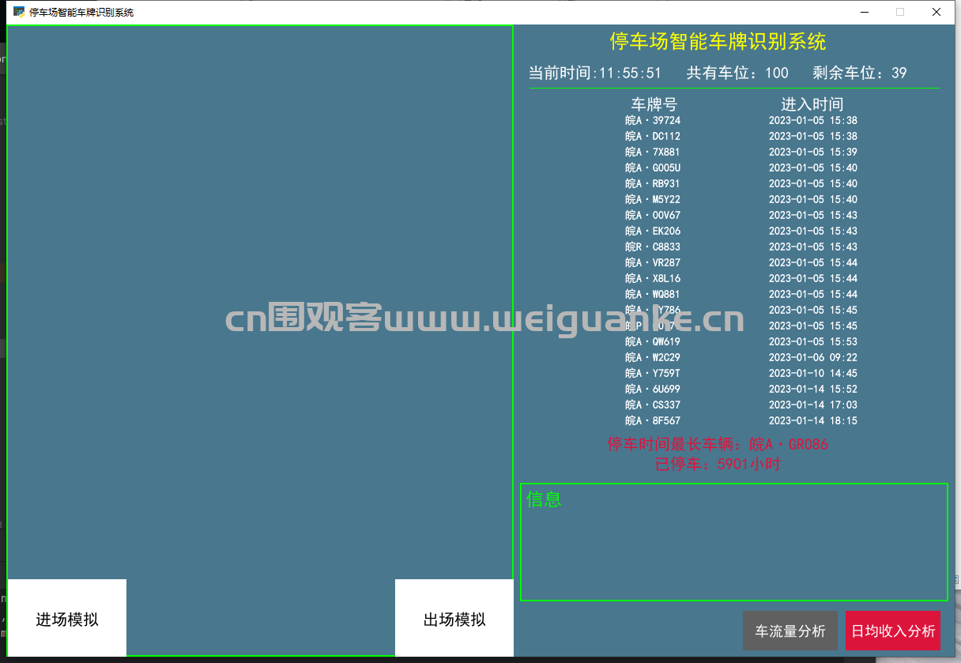Click entry time 2023-01-14 17:03
Screen dimensions: 961x663
813,405
